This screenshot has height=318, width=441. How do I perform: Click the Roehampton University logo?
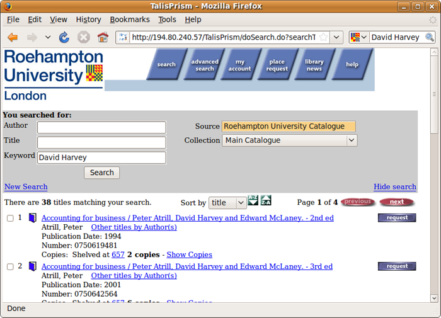click(54, 75)
